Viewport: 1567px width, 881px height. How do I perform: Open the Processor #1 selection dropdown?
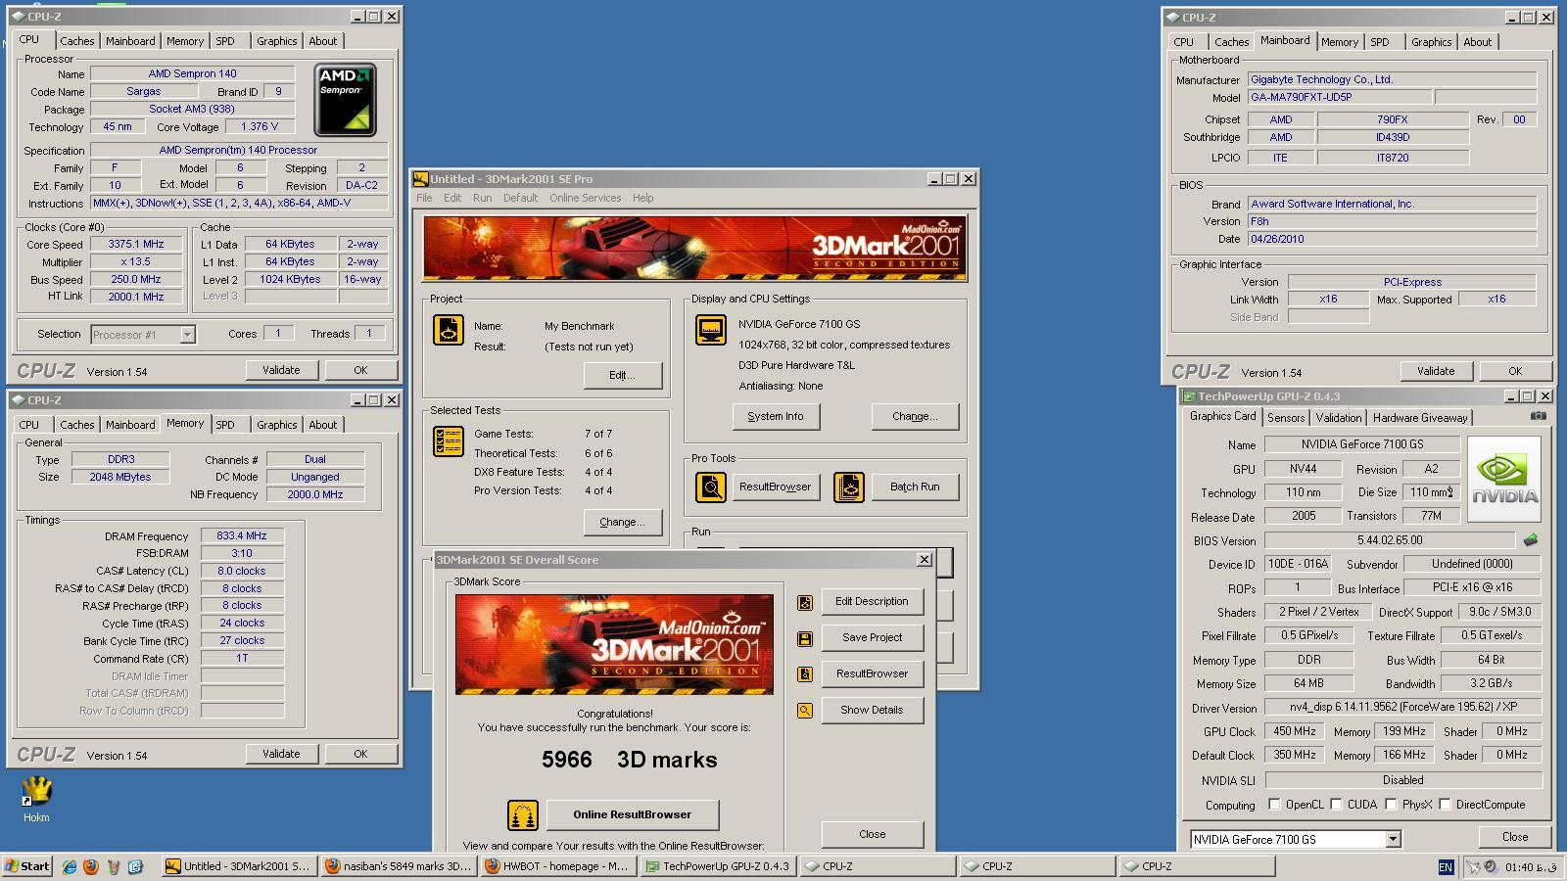tap(187, 335)
